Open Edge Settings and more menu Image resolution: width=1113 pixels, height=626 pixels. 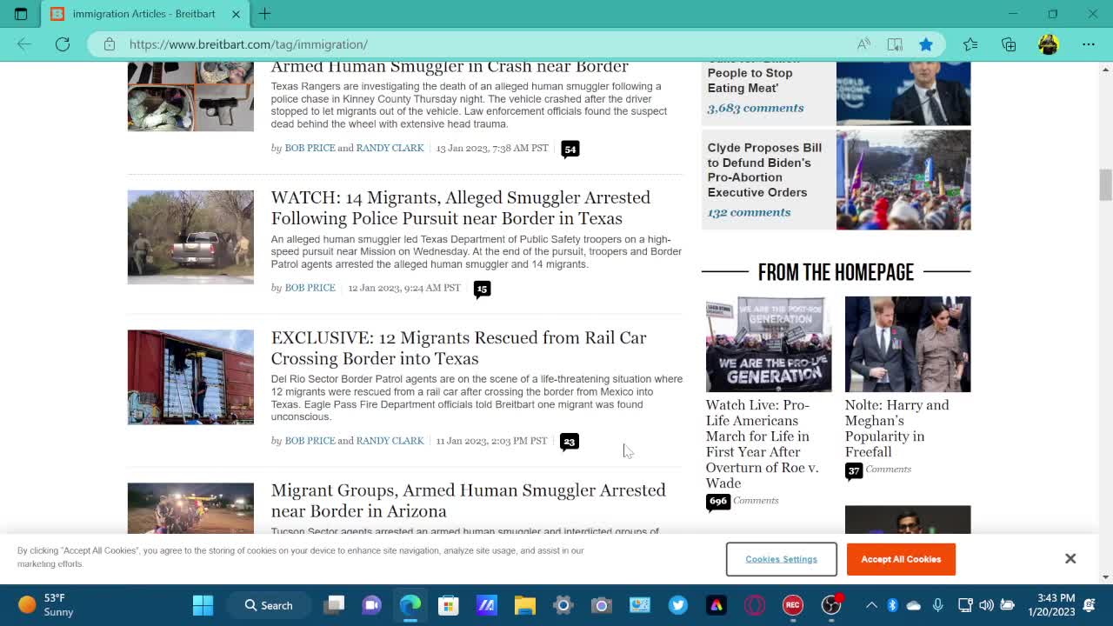pos(1089,44)
